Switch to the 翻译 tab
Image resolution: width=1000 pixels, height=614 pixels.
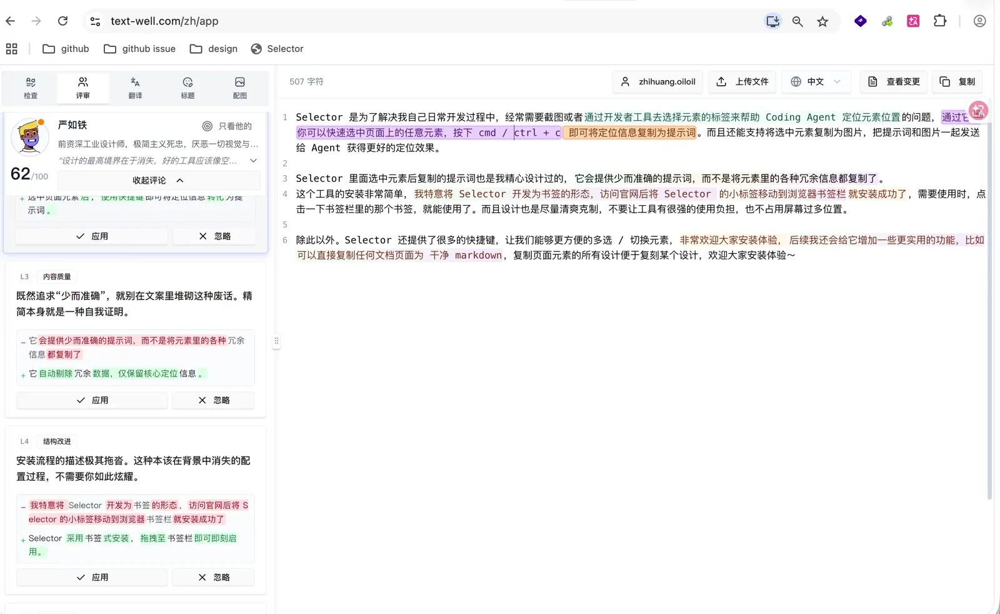point(135,88)
